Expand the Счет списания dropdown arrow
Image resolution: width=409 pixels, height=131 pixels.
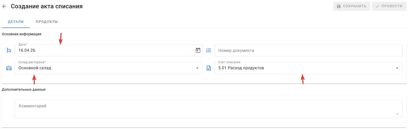[x=397, y=68]
